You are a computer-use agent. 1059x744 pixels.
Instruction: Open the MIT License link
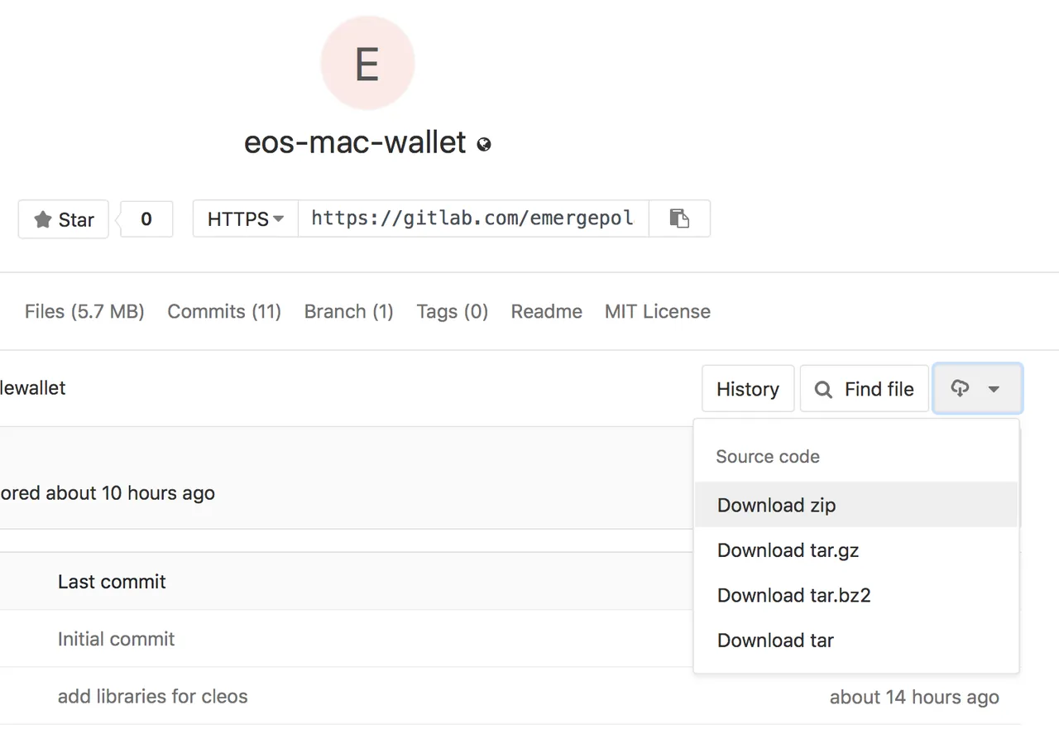pos(658,311)
